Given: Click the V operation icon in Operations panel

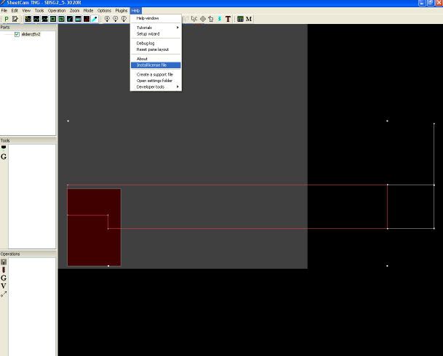Looking at the screenshot, I should 4,286.
